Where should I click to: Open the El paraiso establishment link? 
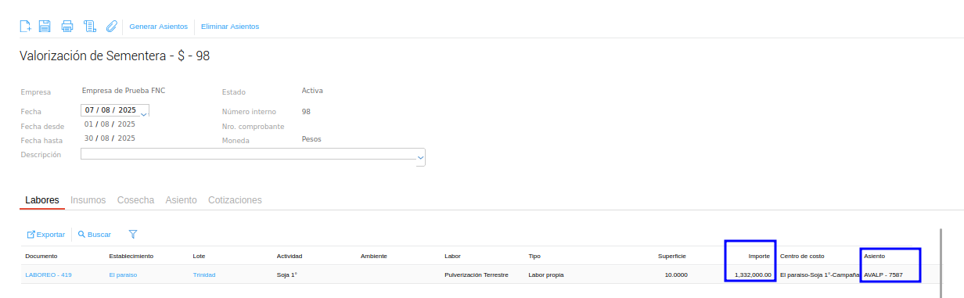click(x=123, y=275)
